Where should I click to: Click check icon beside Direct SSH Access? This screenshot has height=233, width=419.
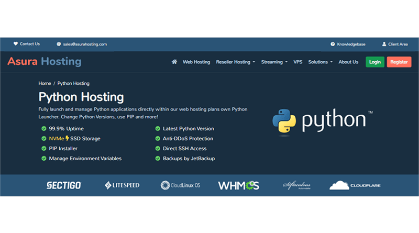click(158, 148)
